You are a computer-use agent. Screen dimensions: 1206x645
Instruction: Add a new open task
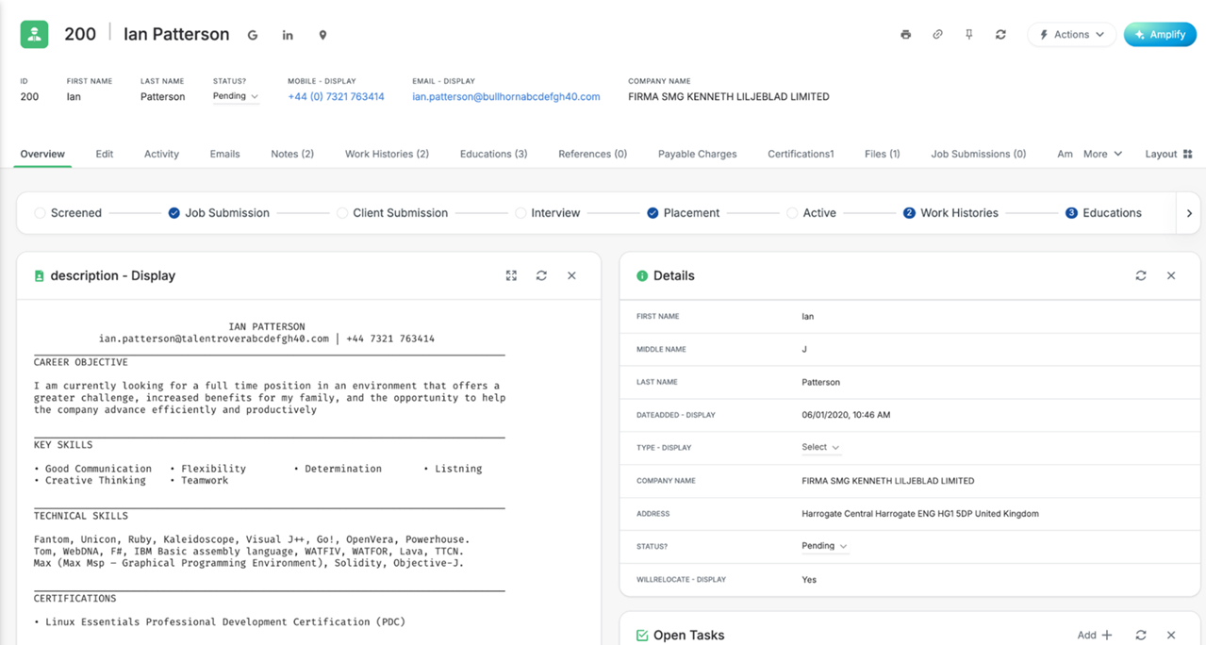[1095, 636]
